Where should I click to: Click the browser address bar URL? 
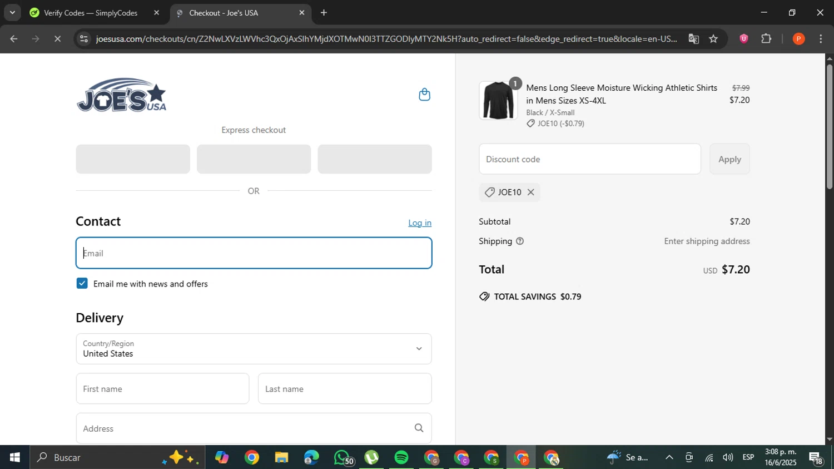(x=386, y=39)
